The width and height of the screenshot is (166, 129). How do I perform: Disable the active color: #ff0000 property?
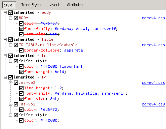21,120
